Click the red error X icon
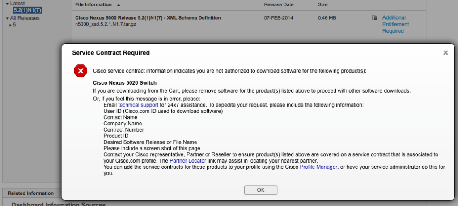The height and width of the screenshot is (206, 458). (x=81, y=71)
